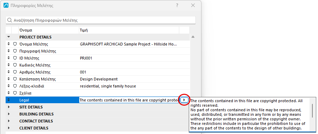Click reorder handle of Σχόλια row
318x134 pixels.
[8, 93]
